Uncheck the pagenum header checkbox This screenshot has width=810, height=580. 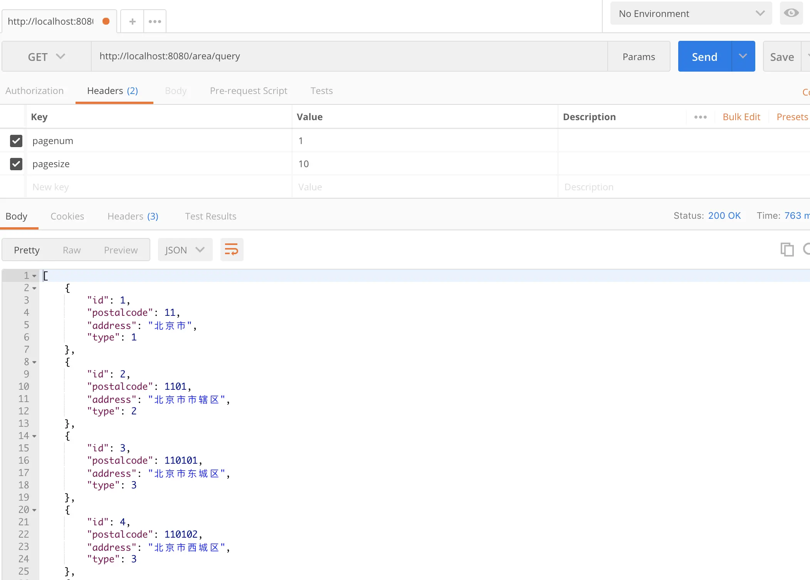point(16,141)
